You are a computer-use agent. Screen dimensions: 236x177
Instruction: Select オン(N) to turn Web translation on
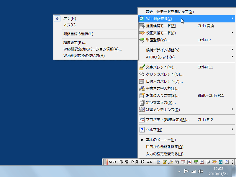[96, 19]
